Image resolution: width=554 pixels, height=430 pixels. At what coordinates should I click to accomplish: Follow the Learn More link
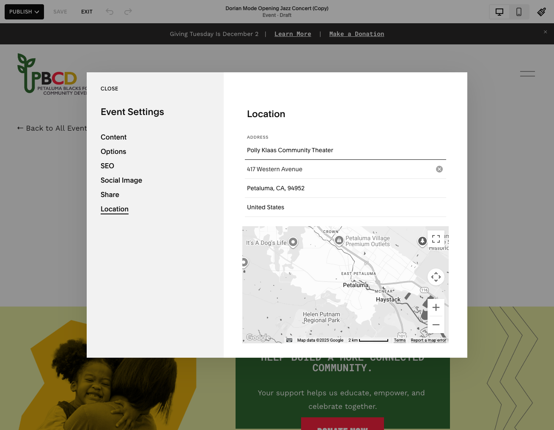(293, 34)
